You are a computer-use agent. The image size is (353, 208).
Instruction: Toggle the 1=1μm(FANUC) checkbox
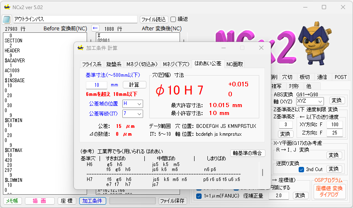198,196
